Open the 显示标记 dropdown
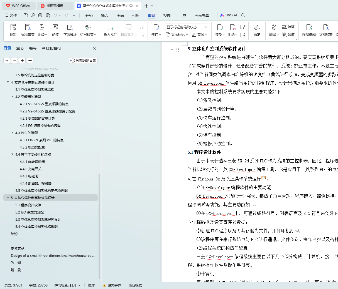This screenshot has height=289, width=338. point(177,35)
